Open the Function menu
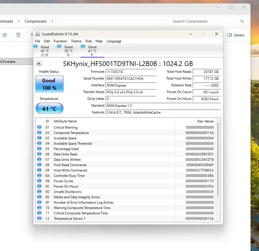This screenshot has width=259, height=251. (60, 41)
